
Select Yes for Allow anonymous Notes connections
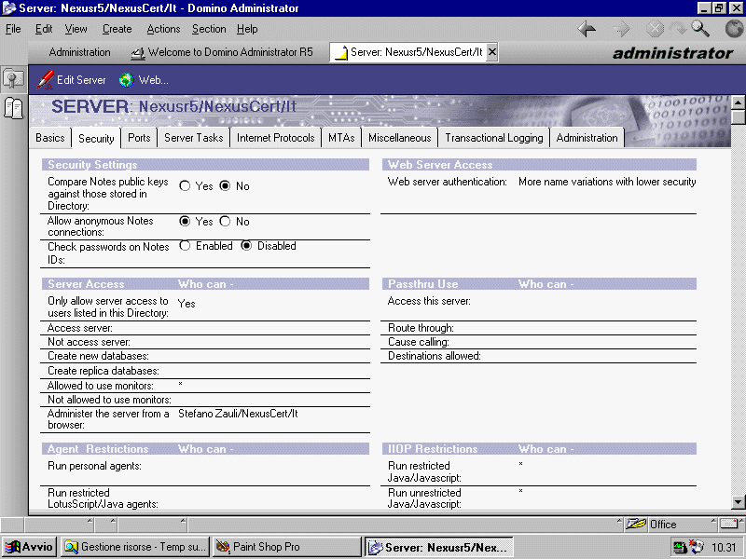(x=185, y=221)
